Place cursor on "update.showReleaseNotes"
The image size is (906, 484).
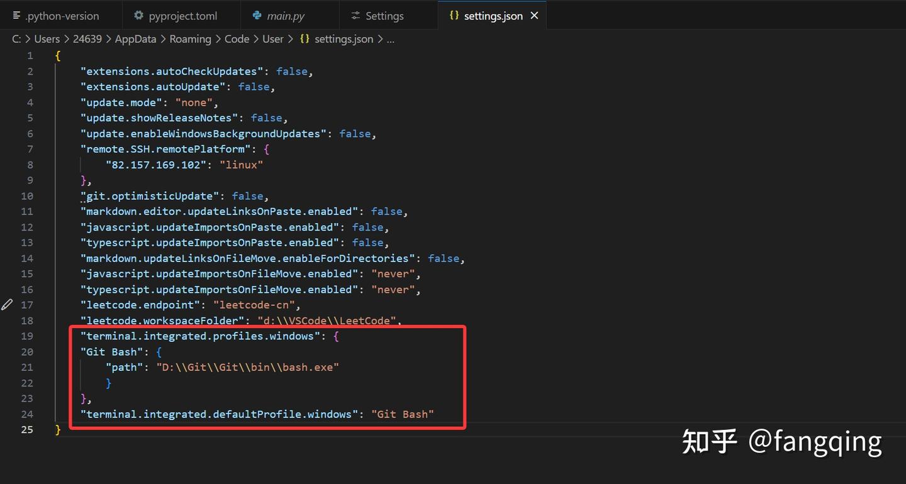[159, 118]
